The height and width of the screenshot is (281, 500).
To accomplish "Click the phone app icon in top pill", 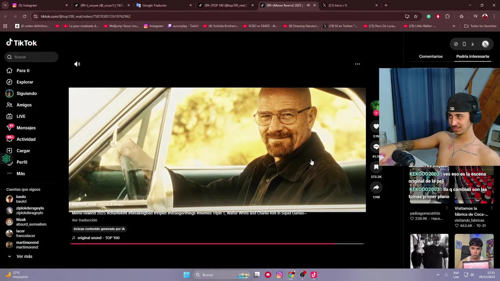I will pos(464,44).
